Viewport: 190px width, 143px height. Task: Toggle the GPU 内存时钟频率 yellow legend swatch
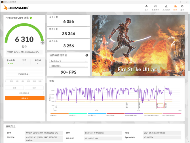click(x=153, y=114)
